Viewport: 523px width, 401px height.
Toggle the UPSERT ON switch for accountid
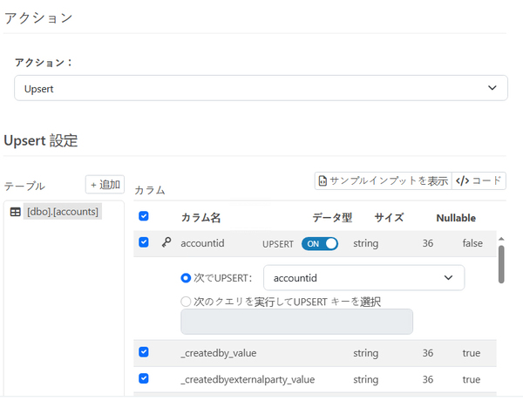[x=320, y=244]
